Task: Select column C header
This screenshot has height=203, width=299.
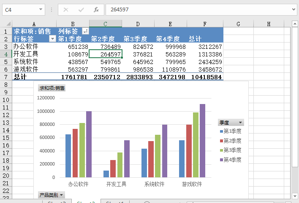Action: tap(106, 24)
